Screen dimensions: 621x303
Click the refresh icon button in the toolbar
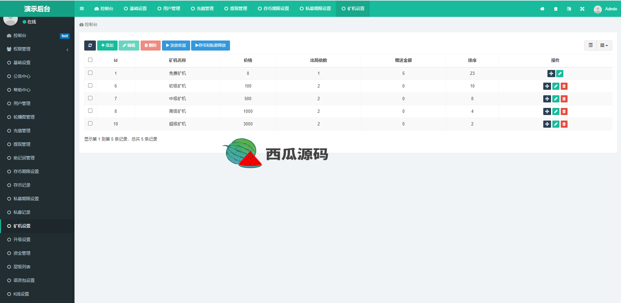(90, 45)
